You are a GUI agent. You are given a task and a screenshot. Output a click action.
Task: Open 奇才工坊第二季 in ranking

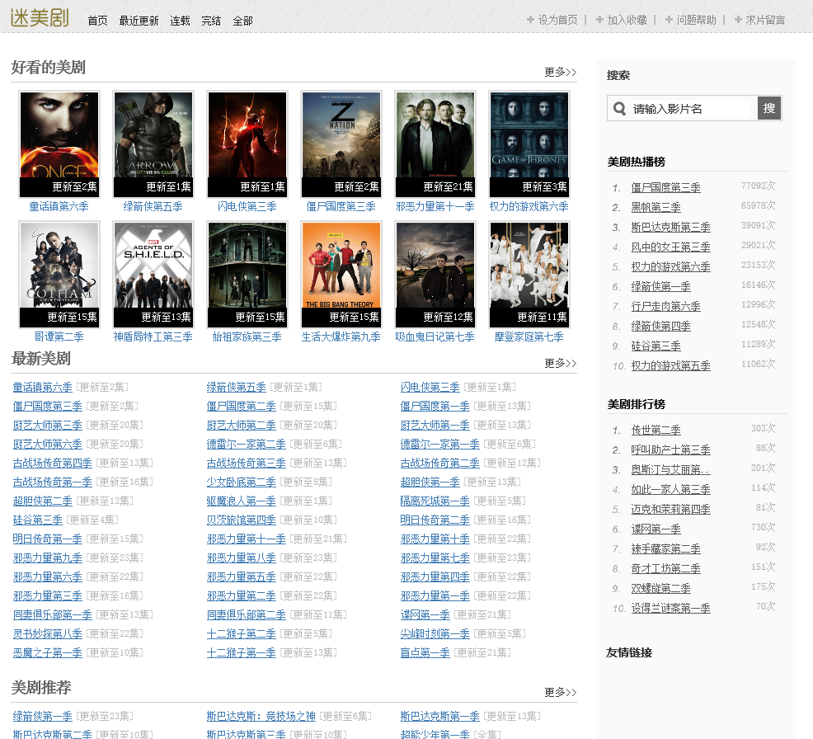coord(665,568)
